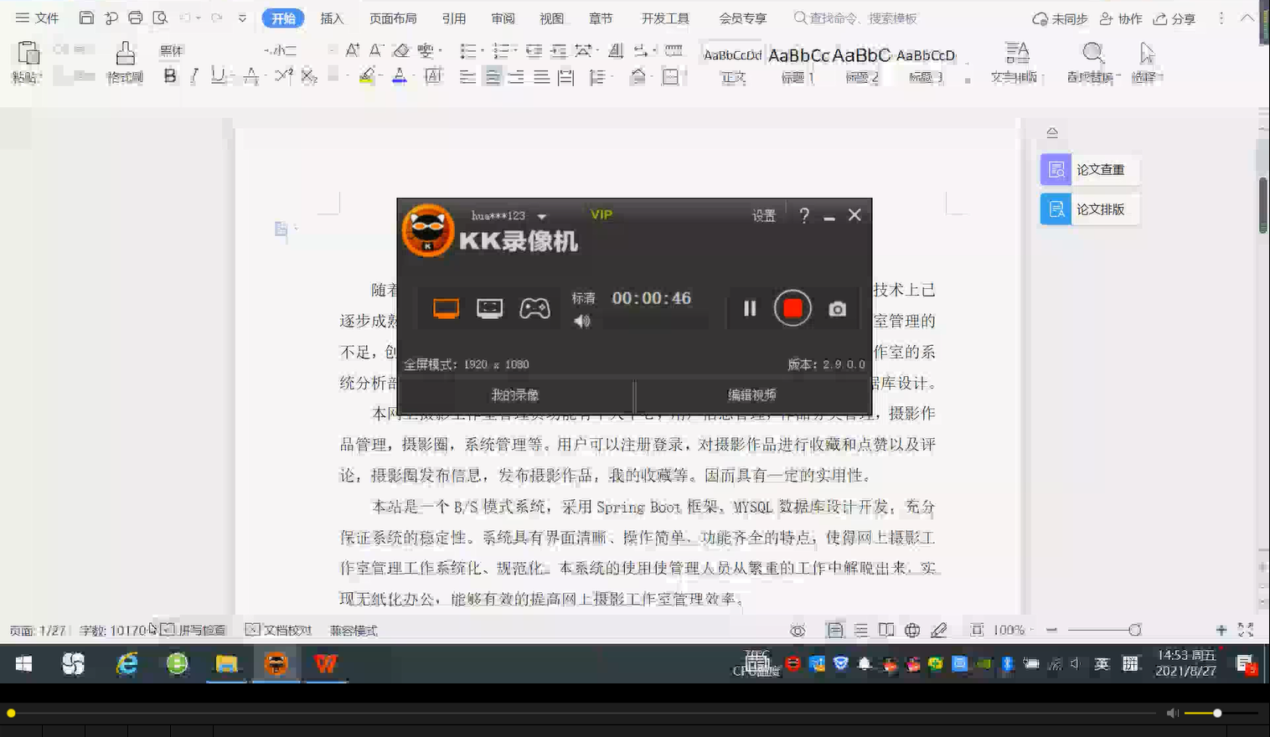The width and height of the screenshot is (1270, 737).
Task: Toggle italic formatting in the ribbon
Action: 192,75
